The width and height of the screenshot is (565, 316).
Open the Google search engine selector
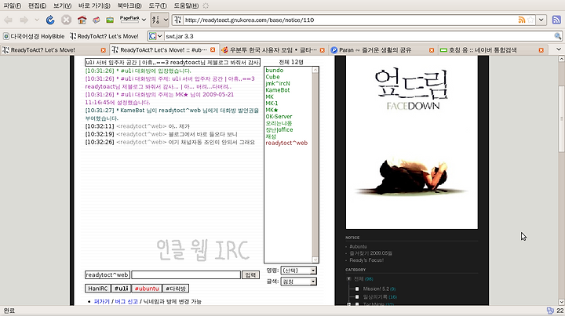[155, 36]
